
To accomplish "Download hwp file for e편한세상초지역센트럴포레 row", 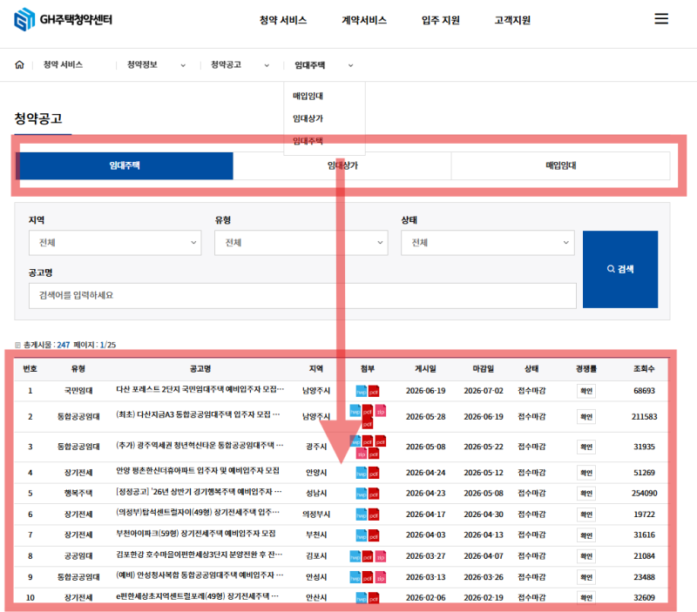I will pyautogui.click(x=362, y=598).
